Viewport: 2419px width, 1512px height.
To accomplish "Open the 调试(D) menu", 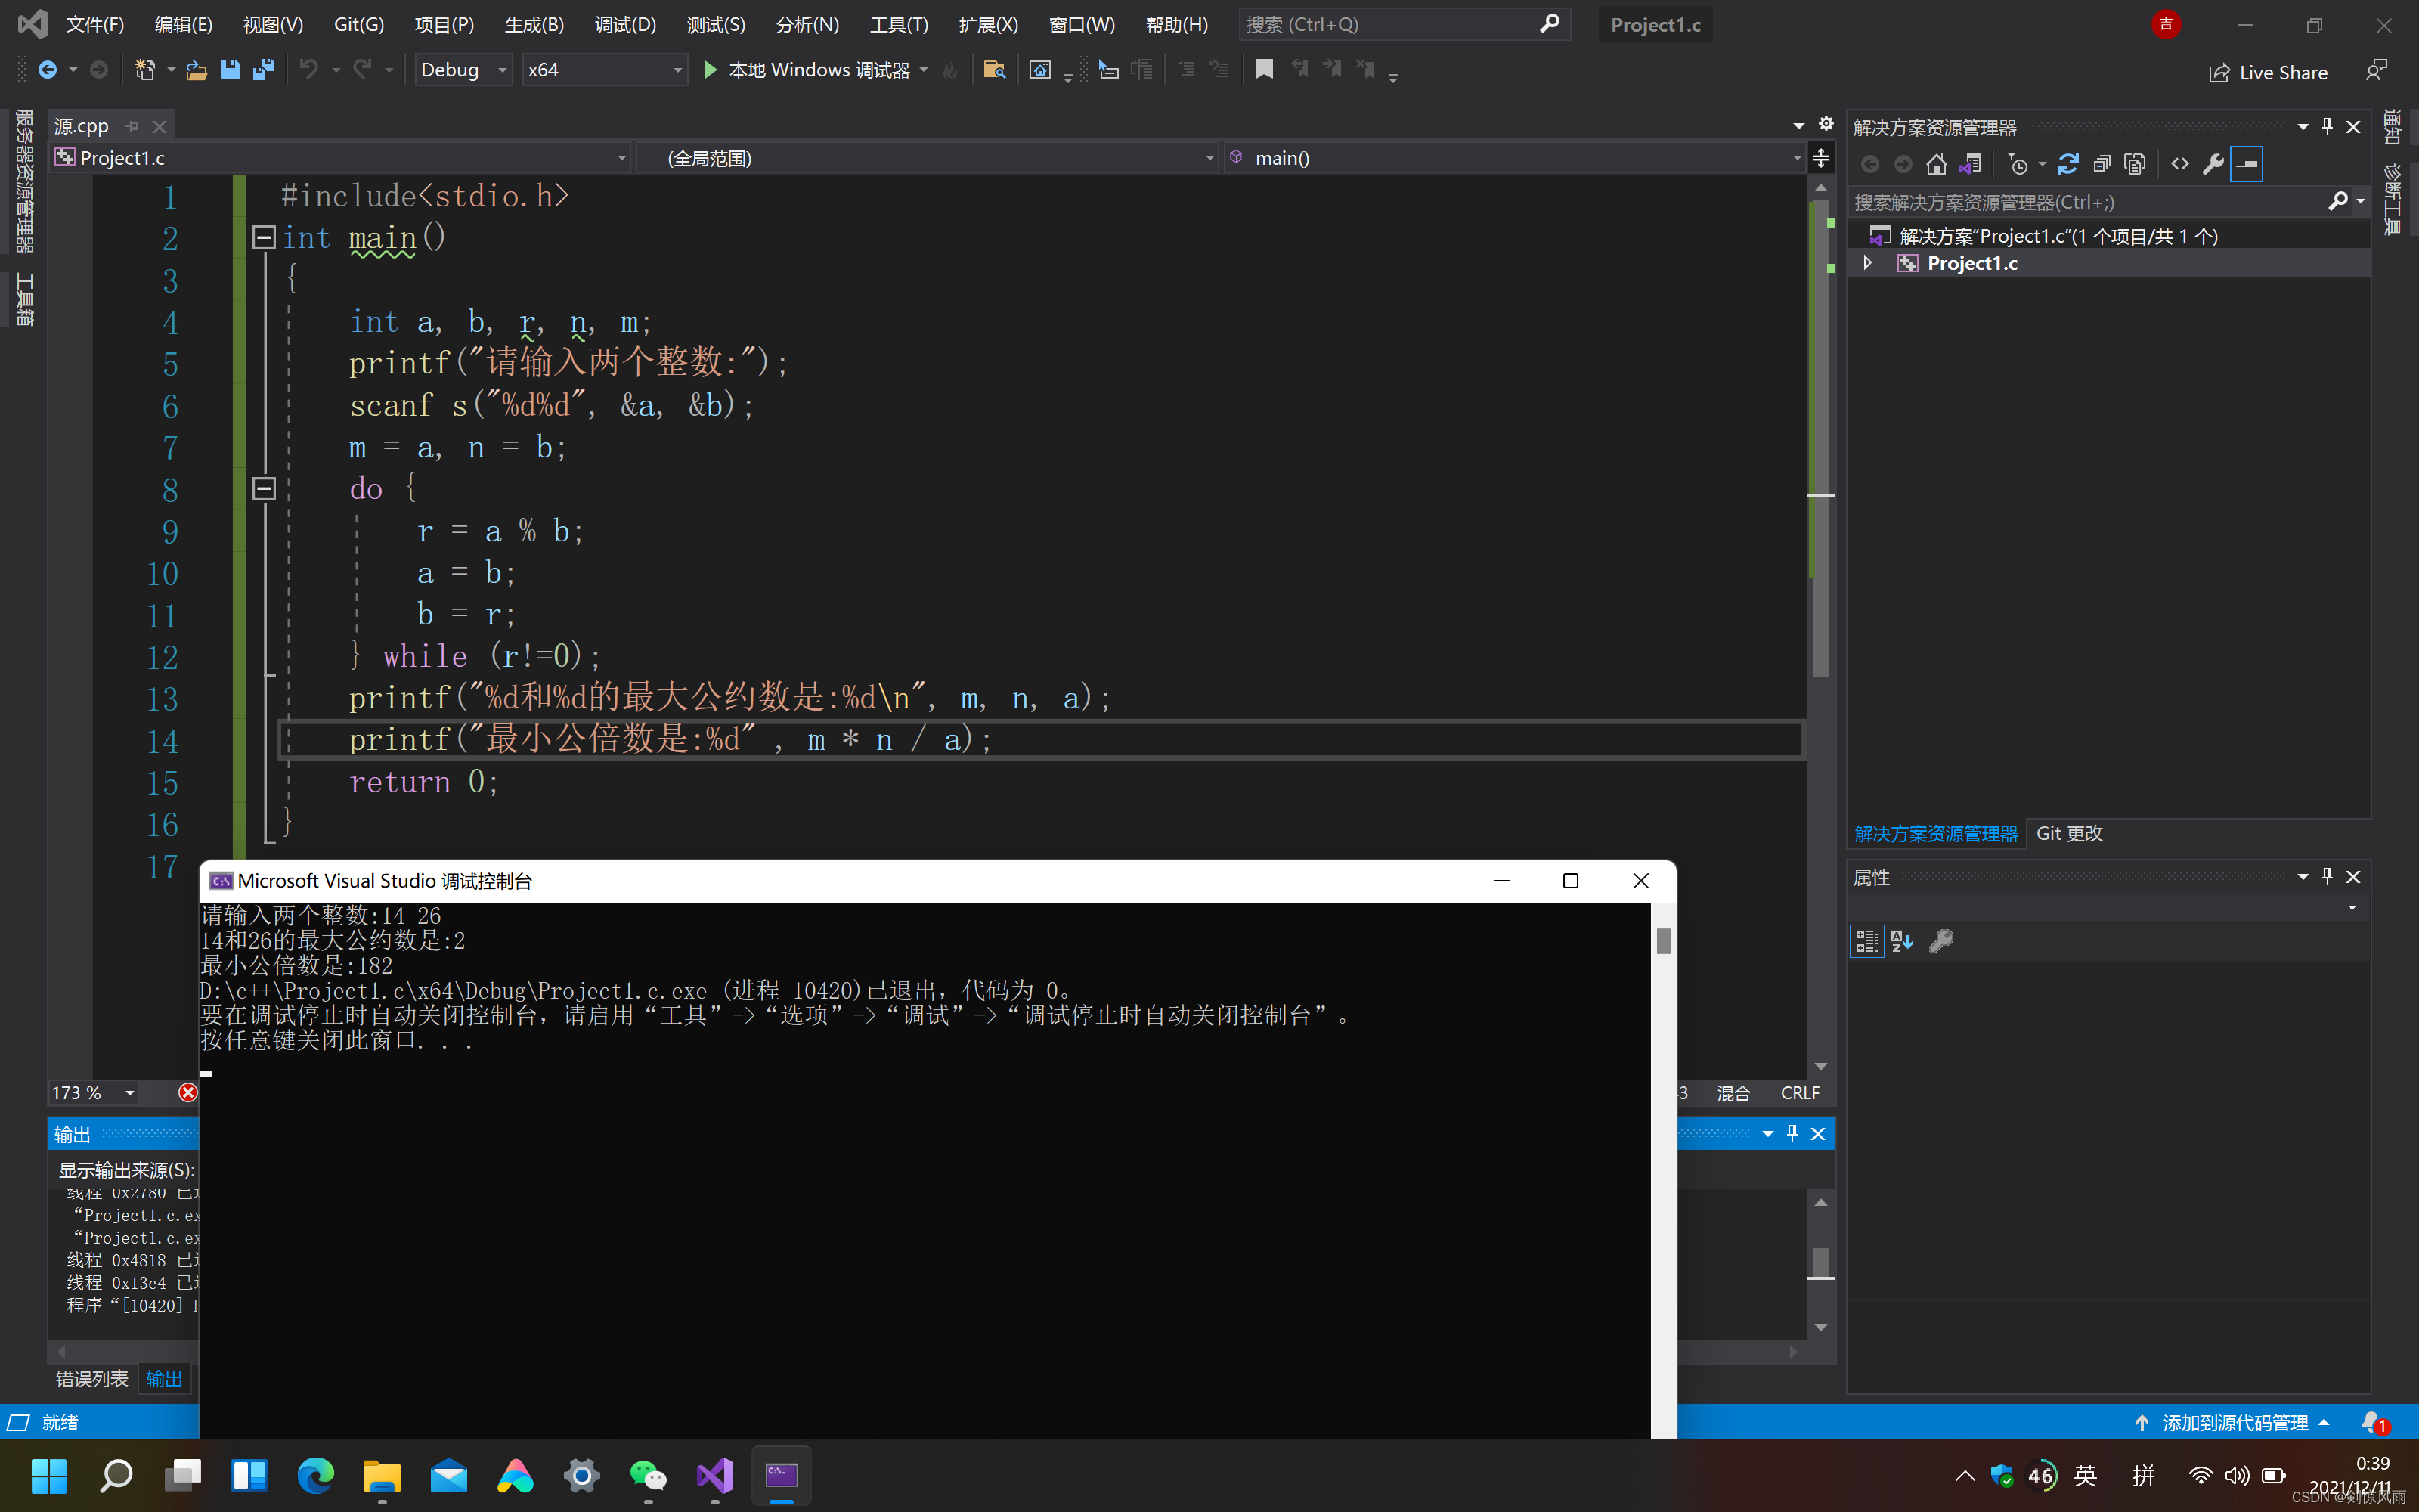I will point(624,25).
